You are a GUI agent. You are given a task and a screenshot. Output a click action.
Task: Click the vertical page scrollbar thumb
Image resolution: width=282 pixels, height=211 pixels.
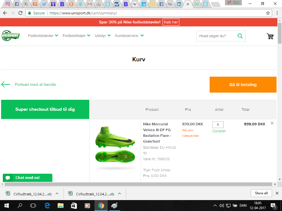tap(280, 33)
